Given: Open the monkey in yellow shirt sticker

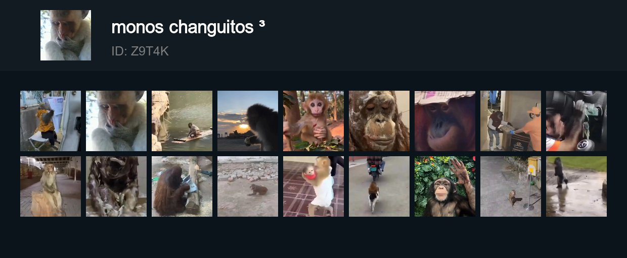Looking at the screenshot, I should point(51,121).
